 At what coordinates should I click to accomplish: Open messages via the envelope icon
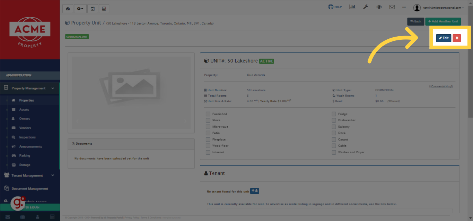click(392, 7)
